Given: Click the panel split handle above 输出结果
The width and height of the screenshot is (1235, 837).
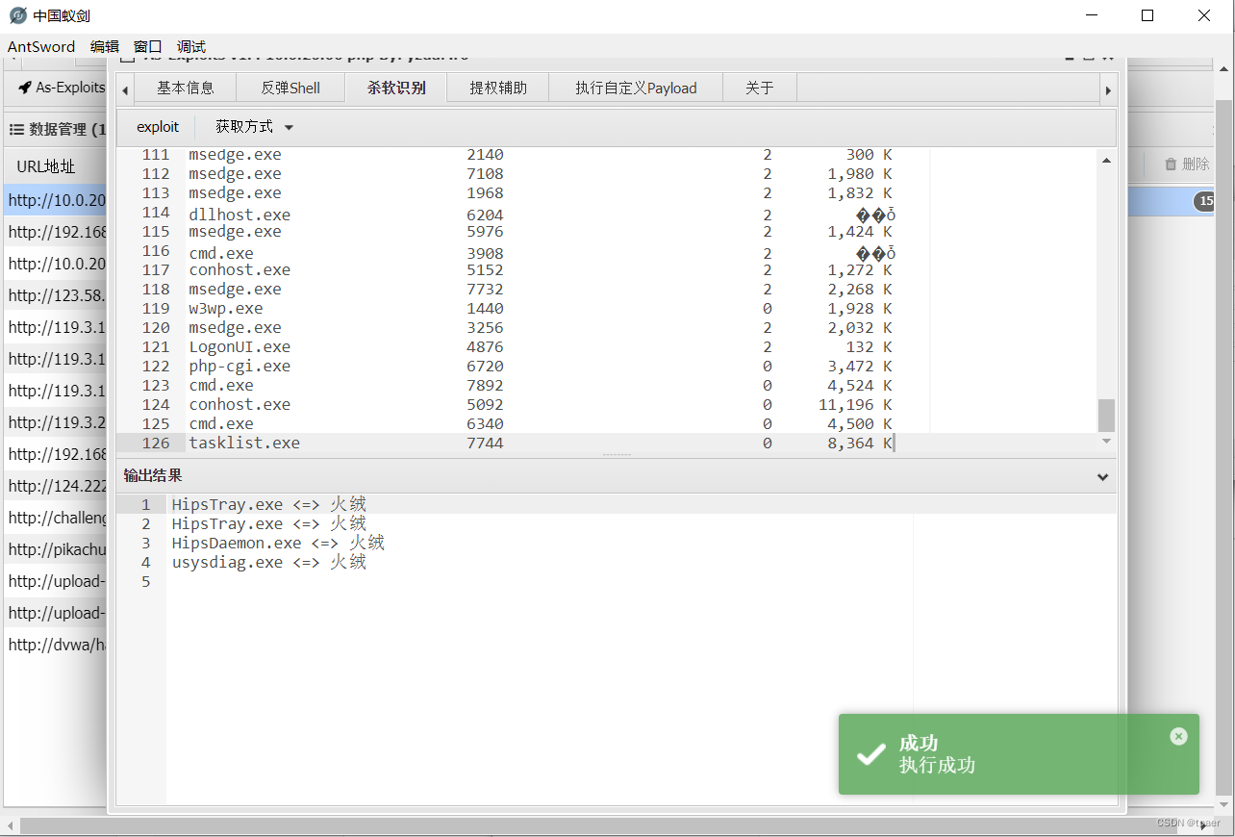Looking at the screenshot, I should pos(617,455).
